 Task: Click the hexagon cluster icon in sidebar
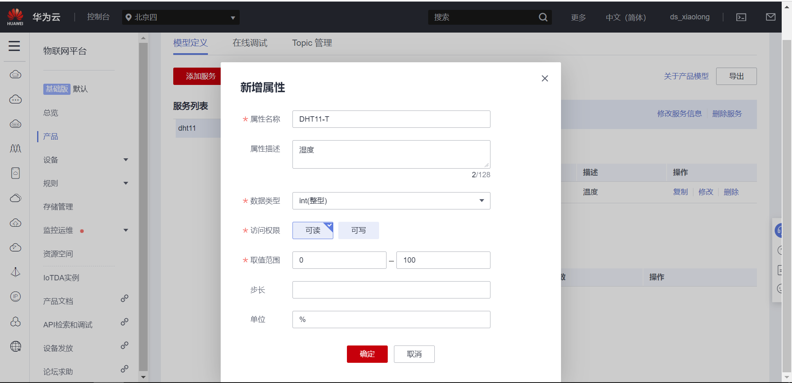click(x=16, y=322)
